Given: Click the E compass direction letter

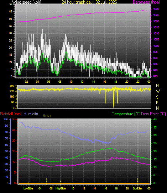Looking at the screenshot, I should [157, 103].
